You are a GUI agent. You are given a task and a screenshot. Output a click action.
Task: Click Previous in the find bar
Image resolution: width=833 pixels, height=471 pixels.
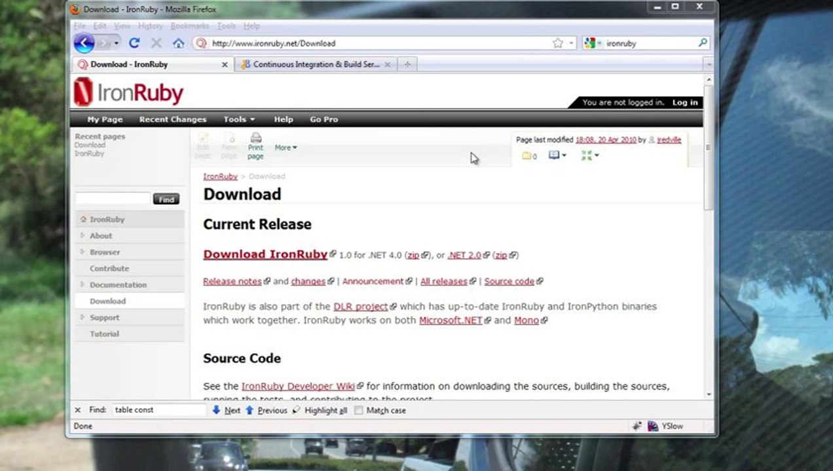click(x=267, y=410)
